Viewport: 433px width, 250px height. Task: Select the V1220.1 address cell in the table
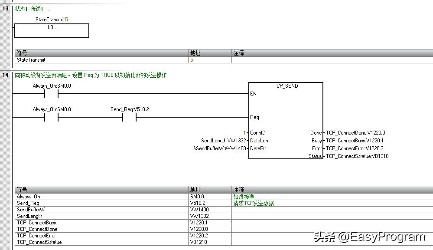click(210, 223)
